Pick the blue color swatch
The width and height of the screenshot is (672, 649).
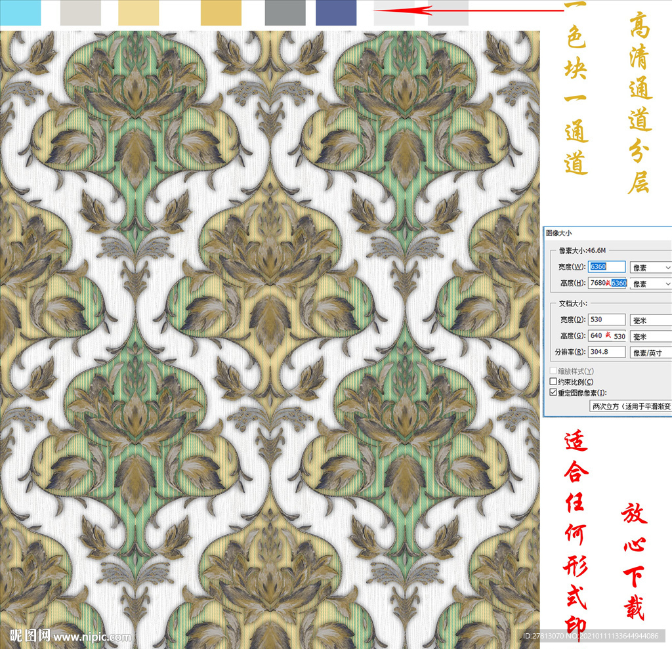tap(336, 13)
